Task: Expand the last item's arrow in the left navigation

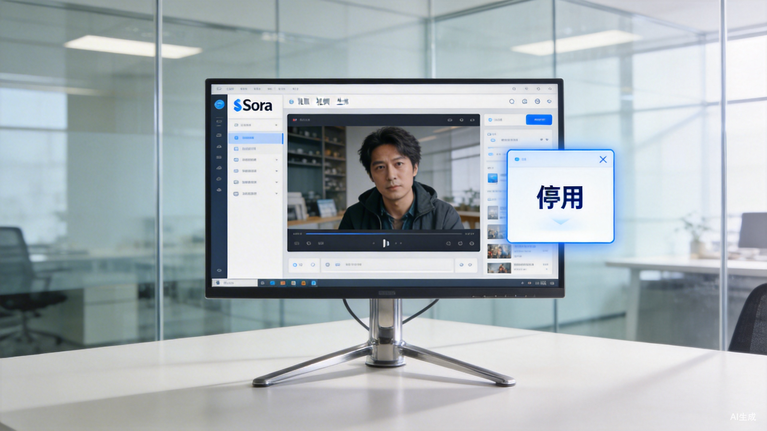Action: tap(276, 194)
